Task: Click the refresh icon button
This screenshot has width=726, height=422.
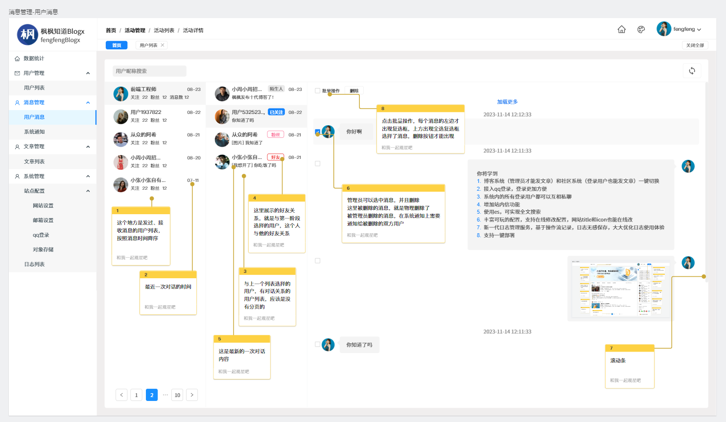Action: coord(692,71)
